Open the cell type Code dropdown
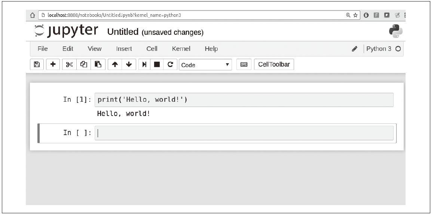Image resolution: width=431 pixels, height=214 pixels. click(205, 65)
